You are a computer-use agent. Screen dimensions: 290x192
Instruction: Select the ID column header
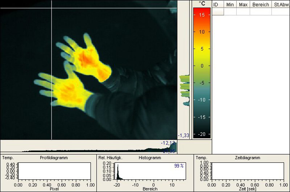(x=216, y=5)
